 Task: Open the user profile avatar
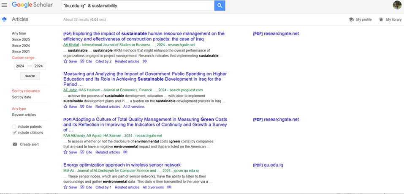tap(397, 5)
